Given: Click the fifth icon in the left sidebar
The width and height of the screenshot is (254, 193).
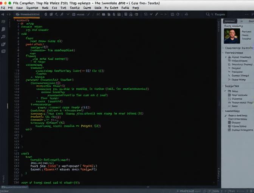Looking at the screenshot, I should 3,52.
